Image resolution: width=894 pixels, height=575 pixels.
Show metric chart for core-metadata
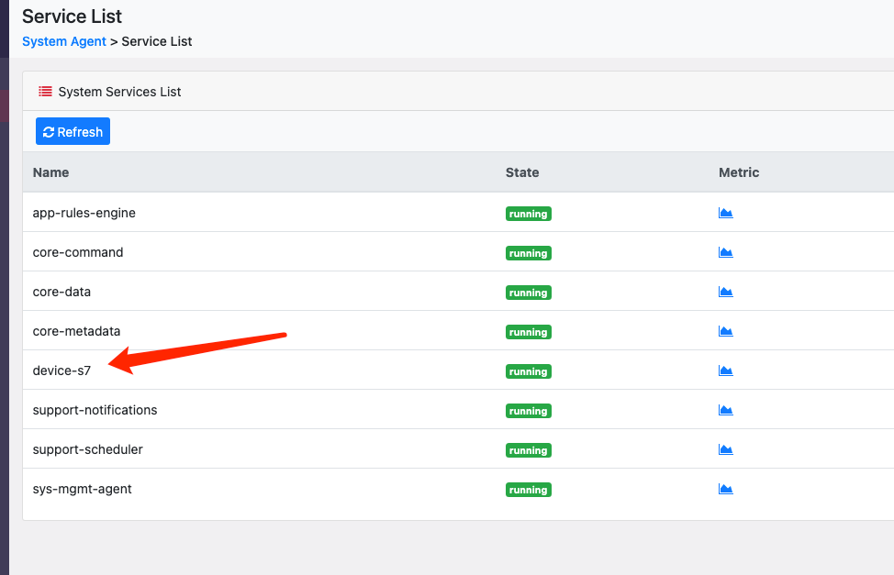pos(725,331)
